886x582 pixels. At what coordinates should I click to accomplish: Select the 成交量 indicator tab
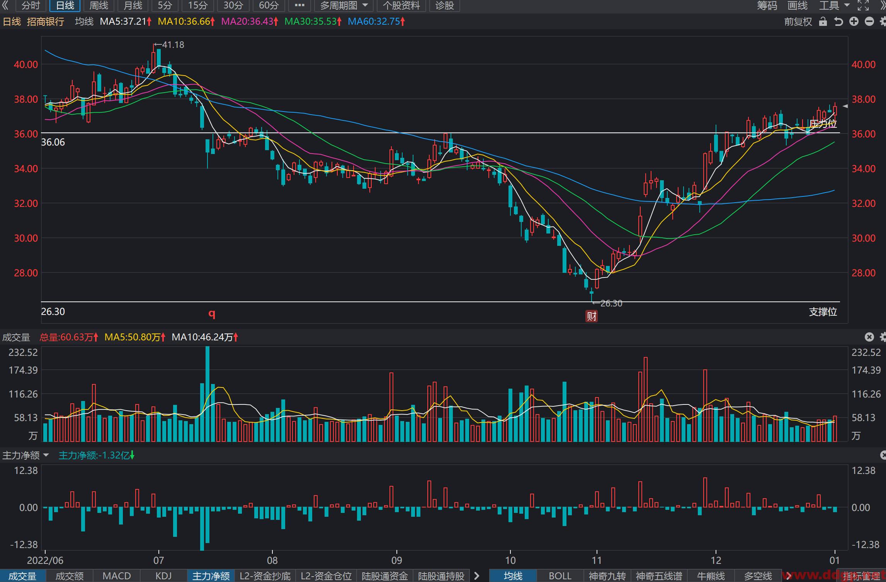click(x=22, y=576)
